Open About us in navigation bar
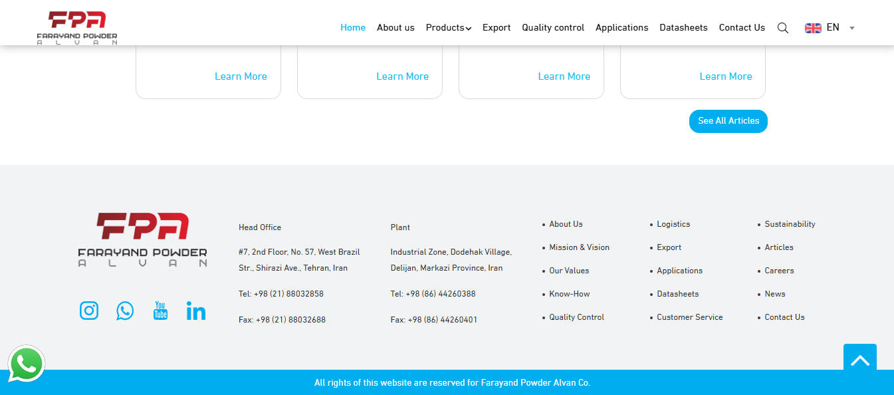 [395, 28]
